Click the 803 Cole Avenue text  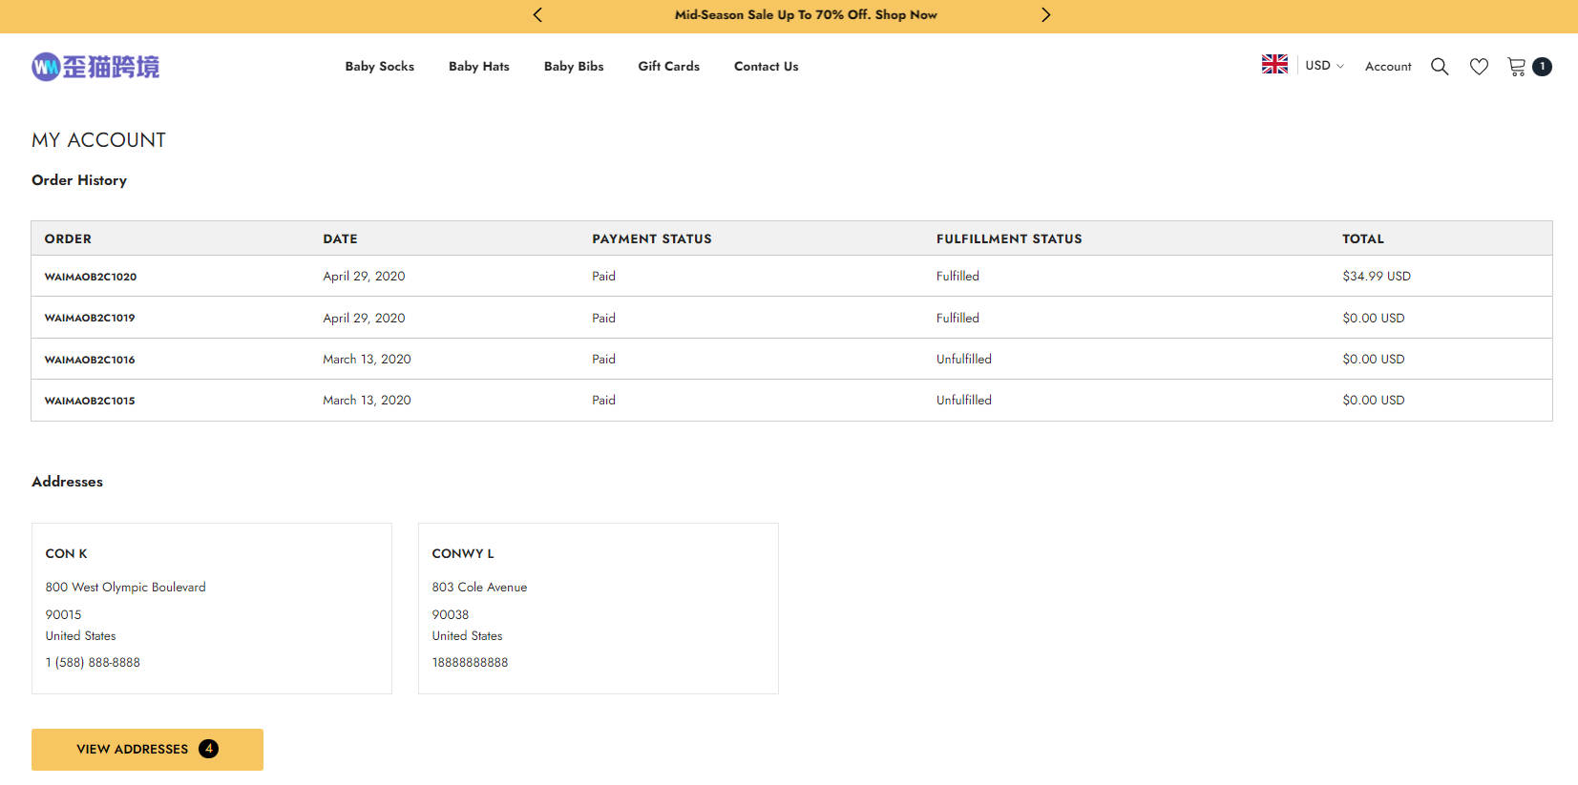click(x=479, y=587)
